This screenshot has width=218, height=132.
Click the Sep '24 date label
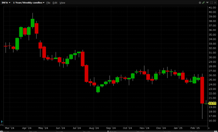111,128
